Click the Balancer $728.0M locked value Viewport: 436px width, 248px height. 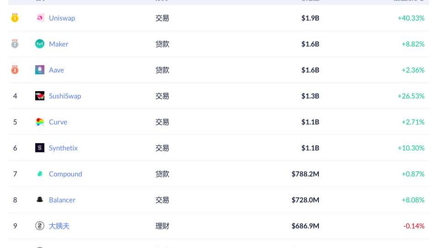[305, 200]
